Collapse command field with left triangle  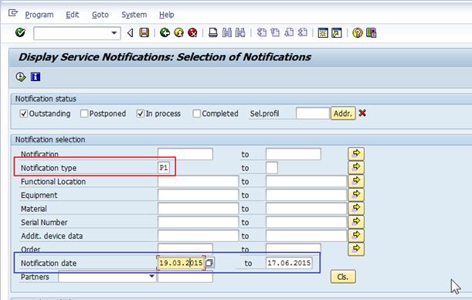(x=131, y=32)
